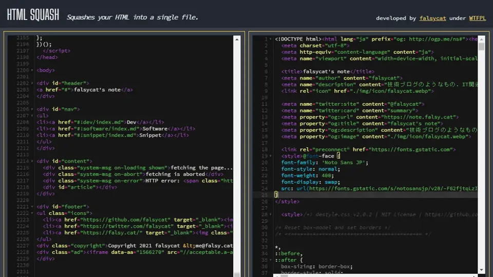This screenshot has width=493, height=277.
Task: Fold the content div at line 2214
Action: pyautogui.click(x=32, y=161)
